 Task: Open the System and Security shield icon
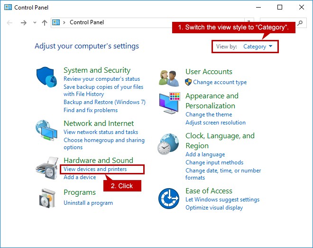46,77
